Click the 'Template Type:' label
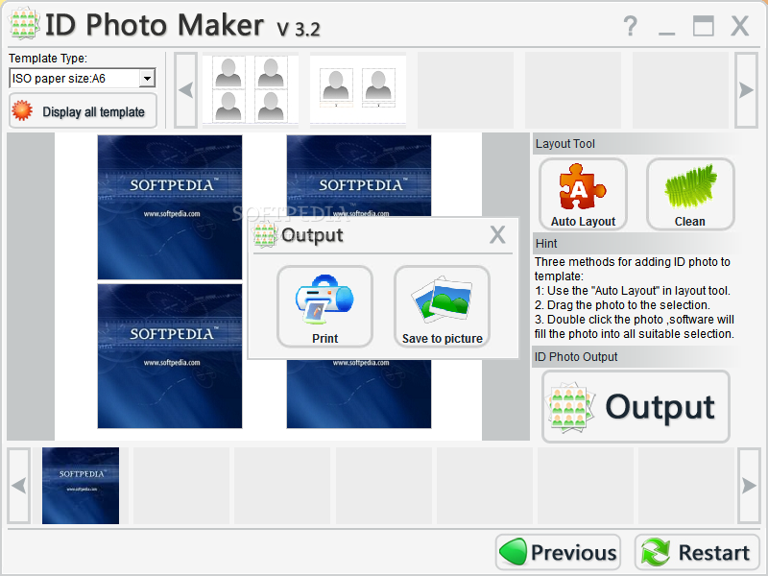The width and height of the screenshot is (768, 576). click(x=48, y=59)
